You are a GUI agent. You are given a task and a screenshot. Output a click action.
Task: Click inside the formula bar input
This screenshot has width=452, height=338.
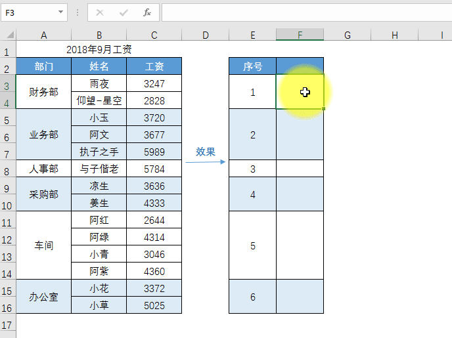click(x=307, y=12)
